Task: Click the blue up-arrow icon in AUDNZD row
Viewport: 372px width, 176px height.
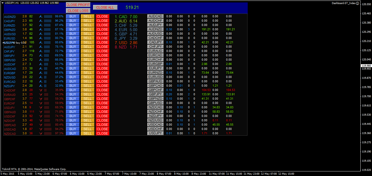Action: pyautogui.click(x=41, y=17)
